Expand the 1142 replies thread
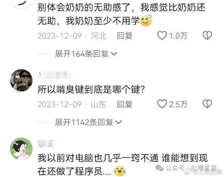 pyautogui.click(x=88, y=122)
